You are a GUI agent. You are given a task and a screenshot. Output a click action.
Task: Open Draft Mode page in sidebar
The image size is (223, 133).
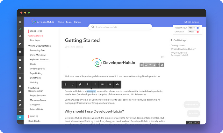coord(35,78)
